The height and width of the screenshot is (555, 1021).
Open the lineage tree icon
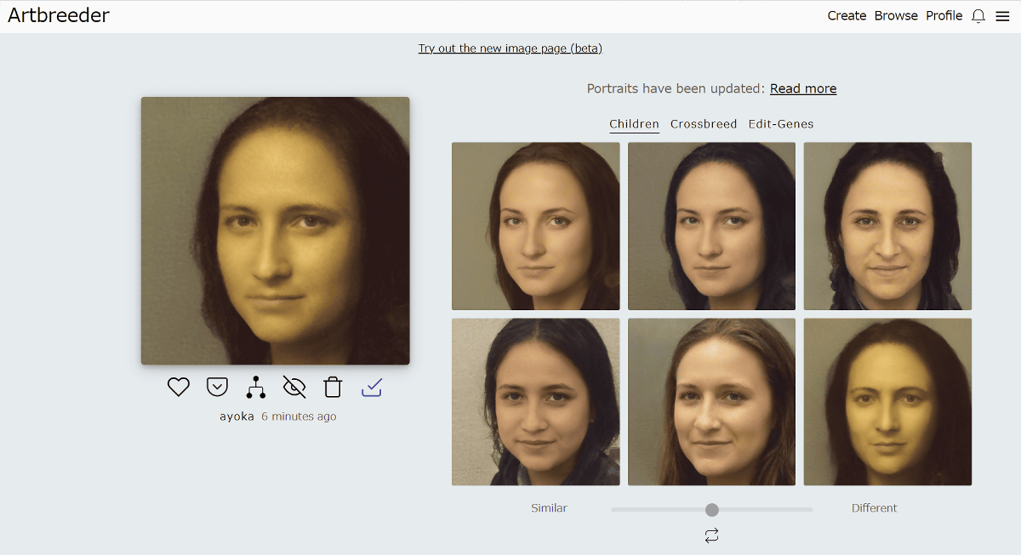point(255,388)
